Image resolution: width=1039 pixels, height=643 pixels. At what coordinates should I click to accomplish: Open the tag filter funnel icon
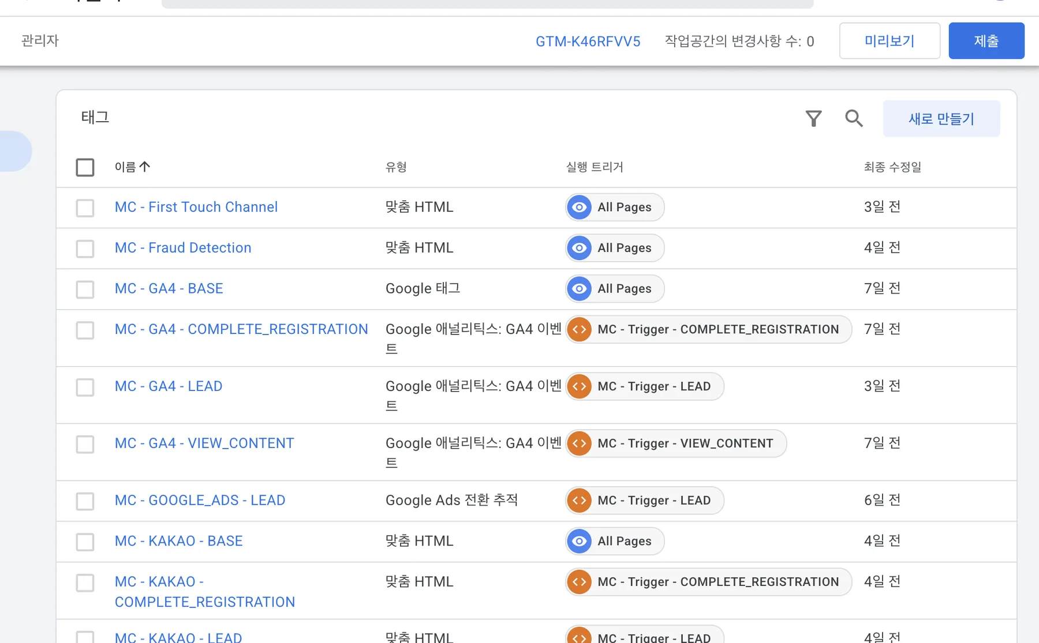coord(813,118)
